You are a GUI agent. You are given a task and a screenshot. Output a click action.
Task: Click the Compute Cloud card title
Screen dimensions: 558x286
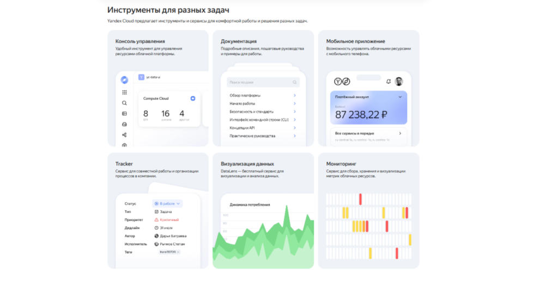[156, 98]
